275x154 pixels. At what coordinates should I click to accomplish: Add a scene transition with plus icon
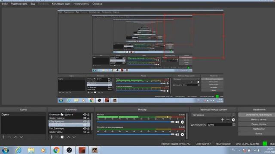pos(223,120)
